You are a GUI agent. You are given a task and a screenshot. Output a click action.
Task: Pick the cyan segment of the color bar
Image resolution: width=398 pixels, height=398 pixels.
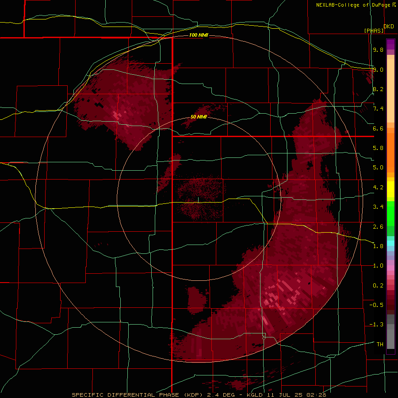point(390,243)
